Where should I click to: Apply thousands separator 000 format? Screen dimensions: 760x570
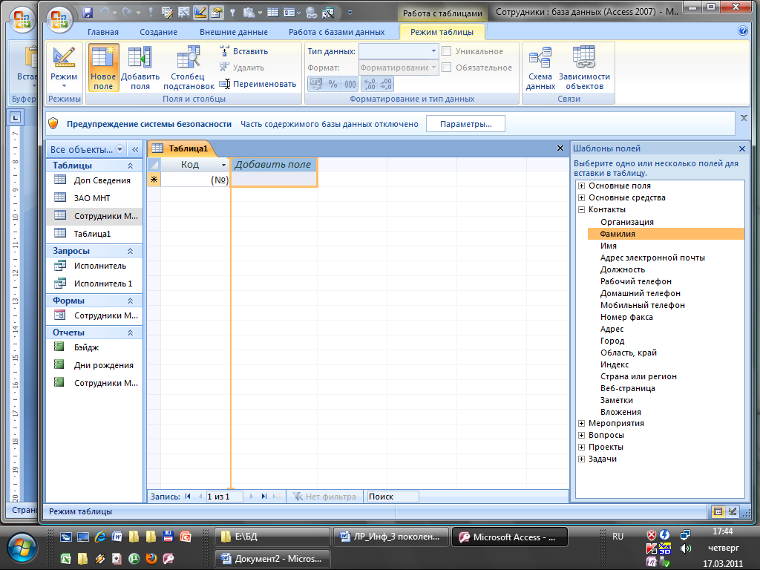tap(350, 85)
